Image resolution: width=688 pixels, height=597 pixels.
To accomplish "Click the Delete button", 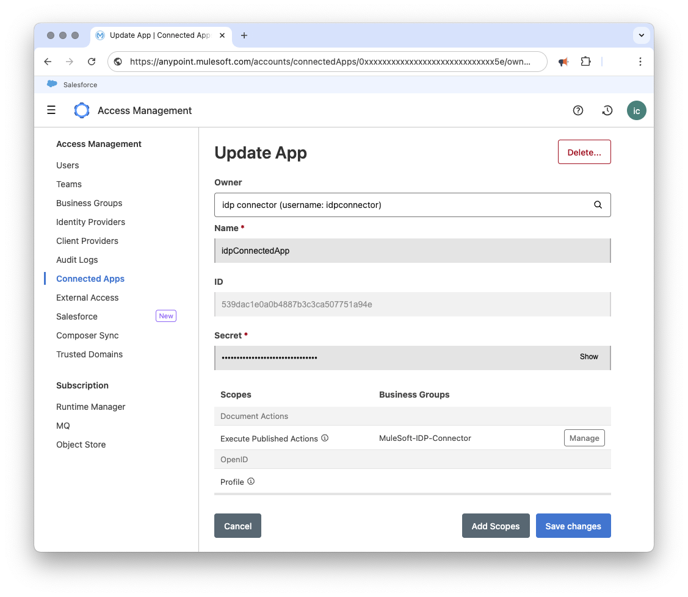I will (584, 152).
